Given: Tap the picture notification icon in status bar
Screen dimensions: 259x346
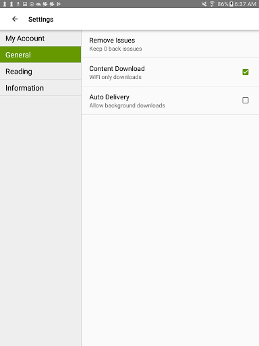Looking at the screenshot, I should (25, 4).
